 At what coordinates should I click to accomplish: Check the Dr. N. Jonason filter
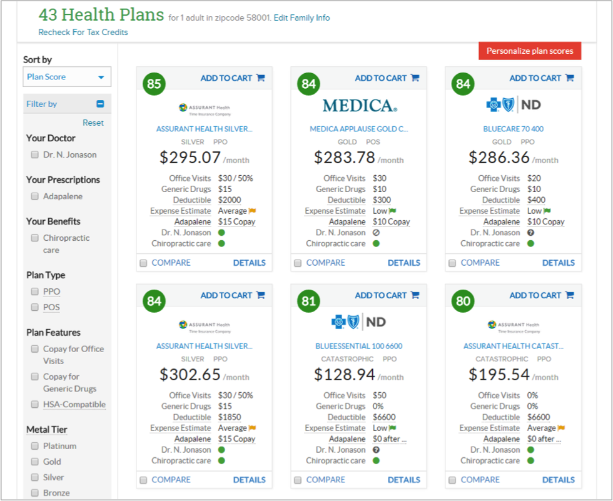tap(35, 154)
